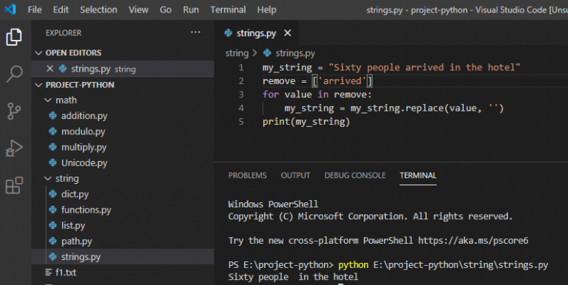Click the Explorer more actions ellipsis
The width and height of the screenshot is (568, 285).
tap(195, 32)
